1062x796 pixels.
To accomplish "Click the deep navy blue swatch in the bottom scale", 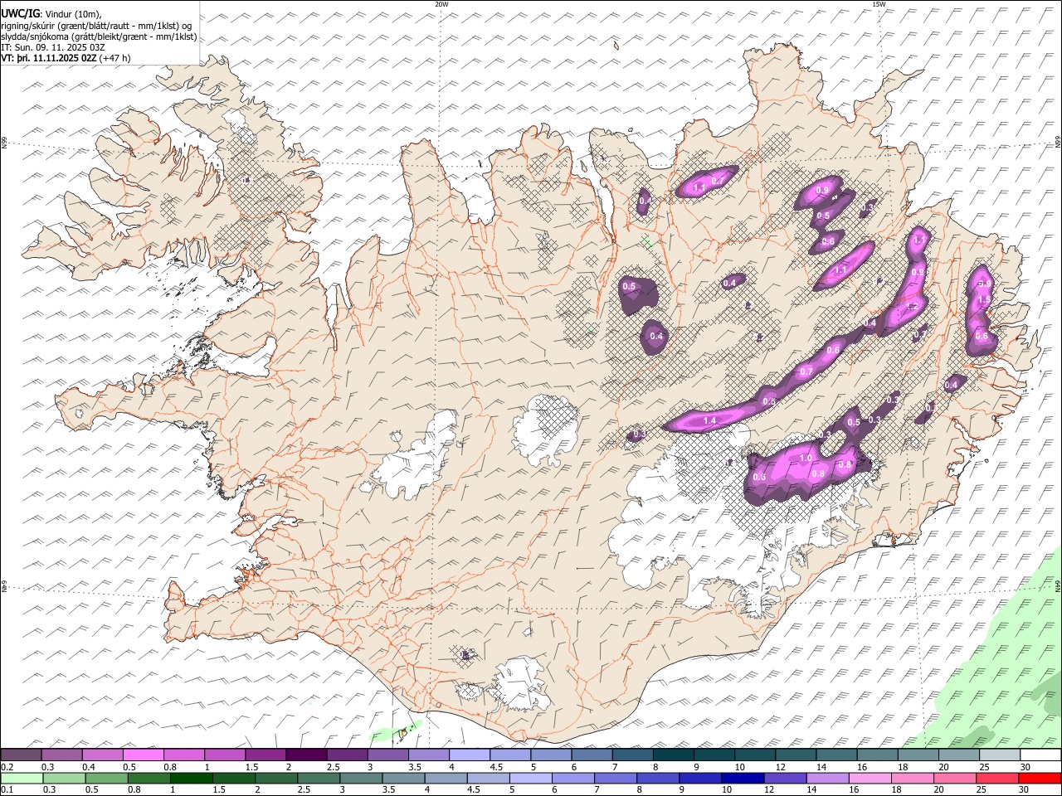I will click(x=743, y=779).
